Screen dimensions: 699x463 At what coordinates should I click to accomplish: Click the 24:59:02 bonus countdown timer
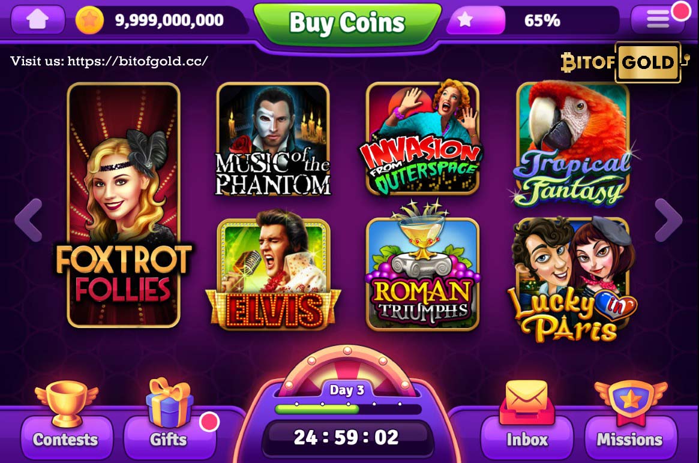click(x=347, y=437)
